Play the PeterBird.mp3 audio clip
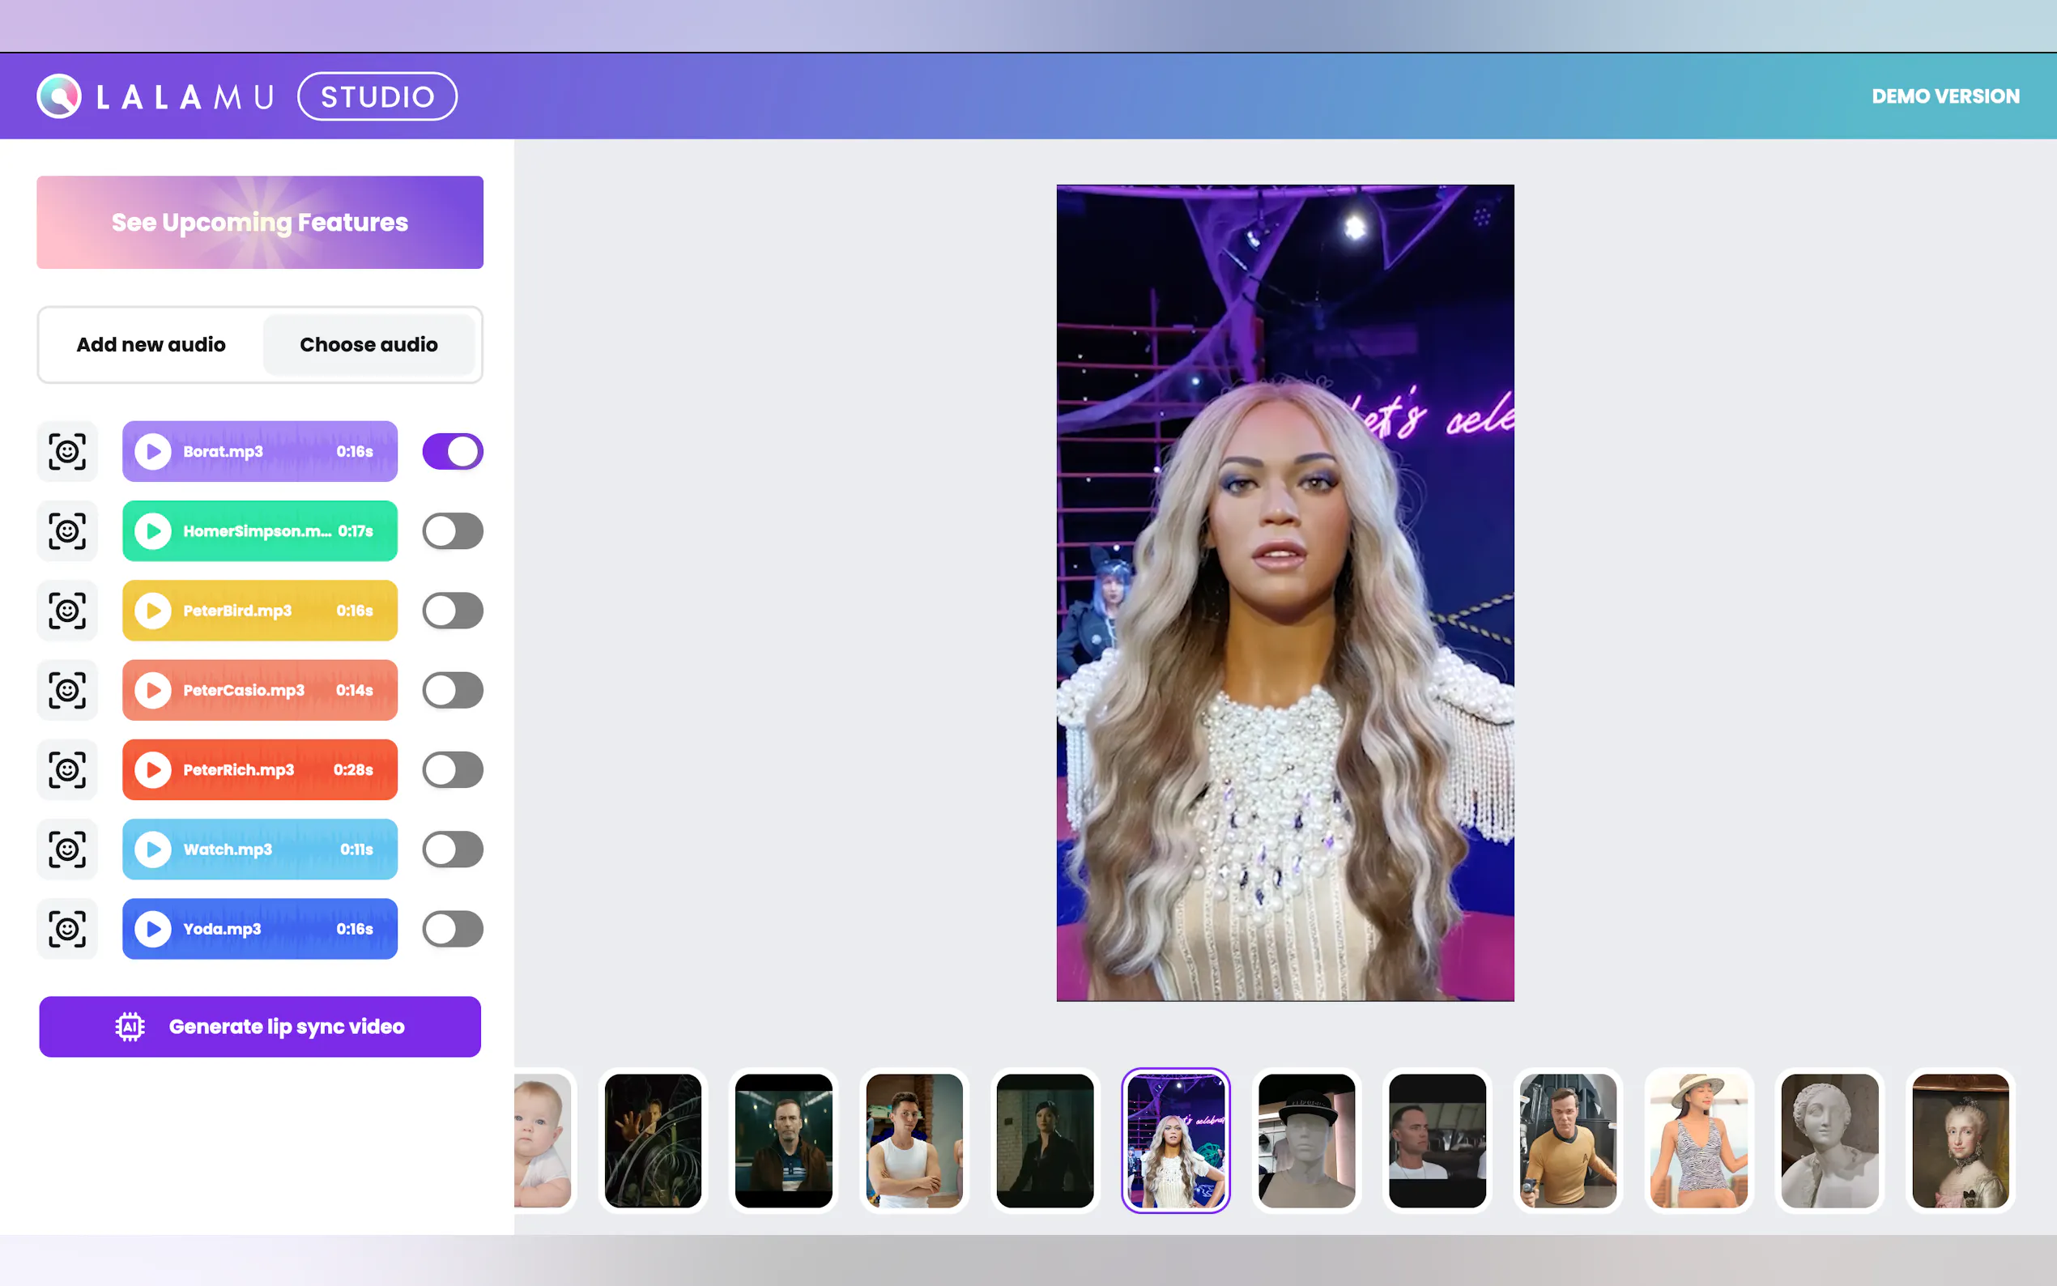Image resolution: width=2057 pixels, height=1286 pixels. pos(153,611)
